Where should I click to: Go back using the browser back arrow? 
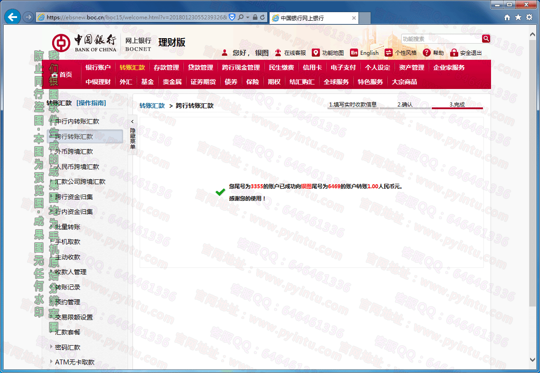(12, 17)
